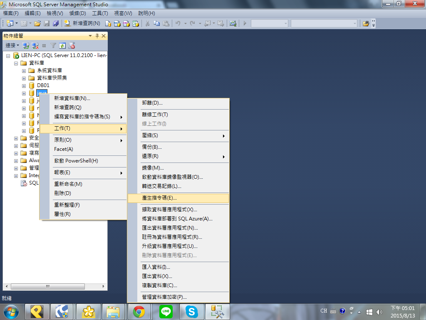Choose 啟動 PowerShell(H)

pyautogui.click(x=83, y=161)
